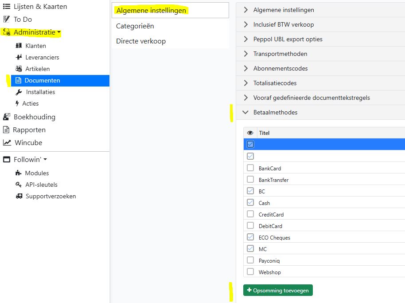Enable the Payconiq checkbox
The width and height of the screenshot is (405, 303).
(250, 260)
